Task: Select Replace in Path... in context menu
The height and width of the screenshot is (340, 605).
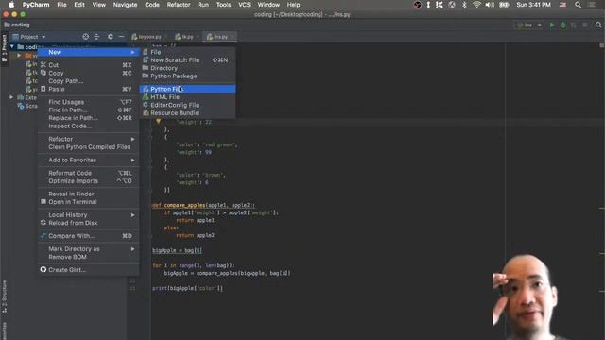Action: (89, 118)
